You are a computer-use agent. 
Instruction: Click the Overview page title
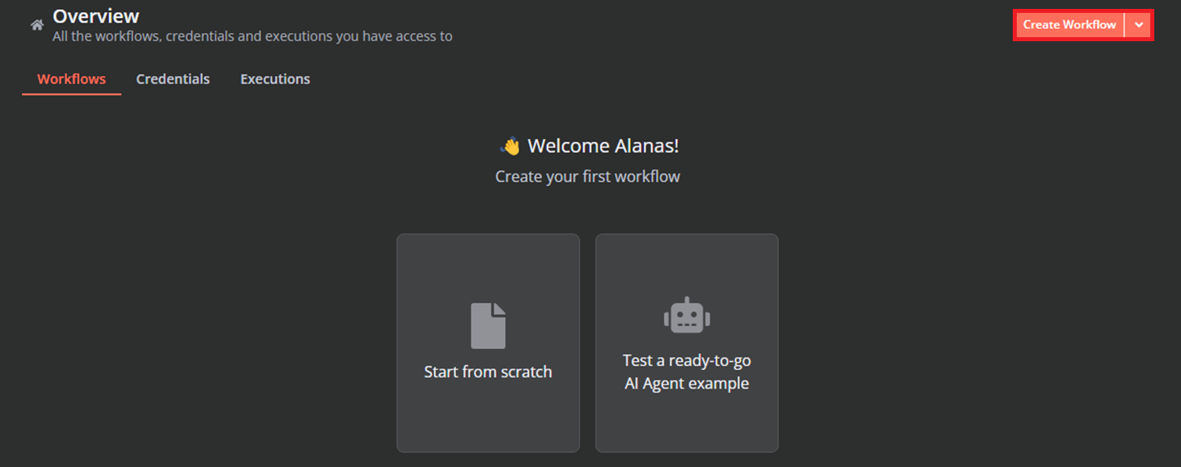click(95, 15)
